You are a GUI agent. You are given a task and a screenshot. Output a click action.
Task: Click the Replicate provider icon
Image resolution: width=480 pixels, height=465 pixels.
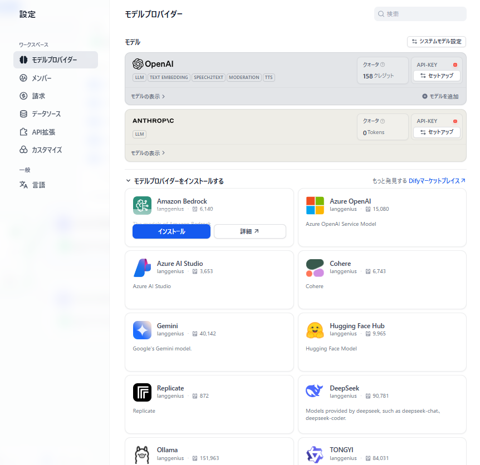coord(142,392)
